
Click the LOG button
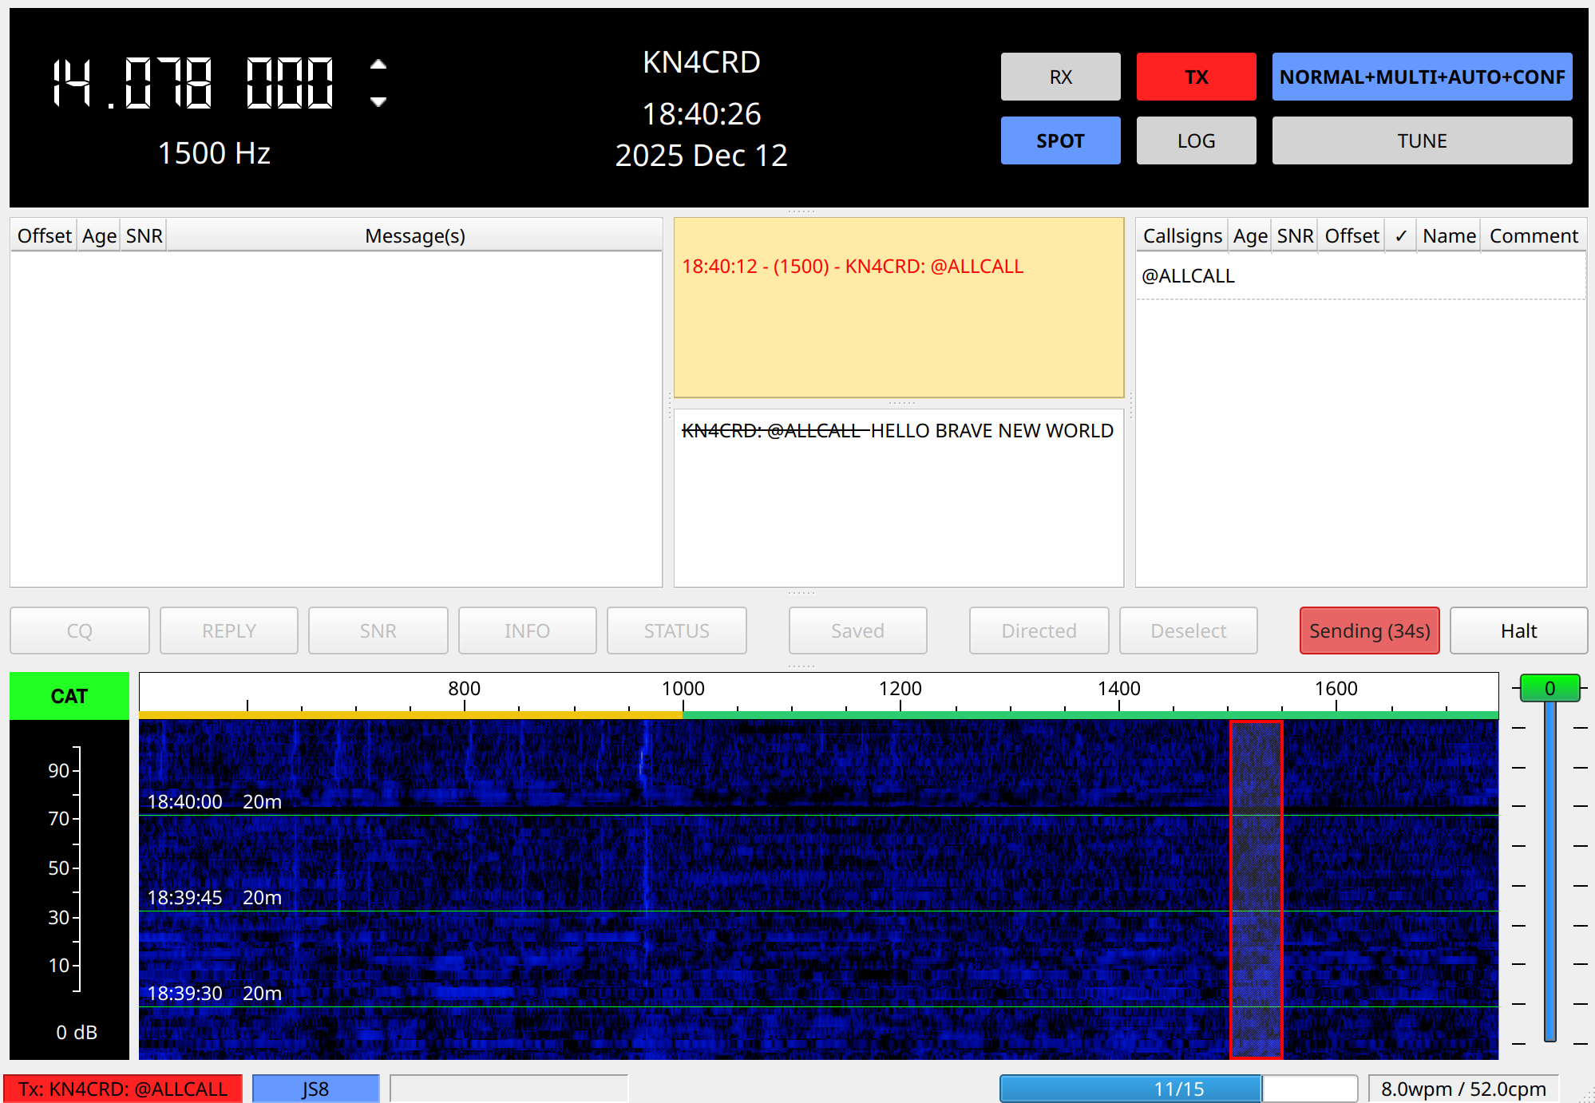[1195, 140]
